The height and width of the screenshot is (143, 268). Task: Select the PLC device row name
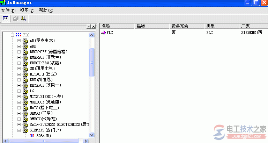[110, 33]
